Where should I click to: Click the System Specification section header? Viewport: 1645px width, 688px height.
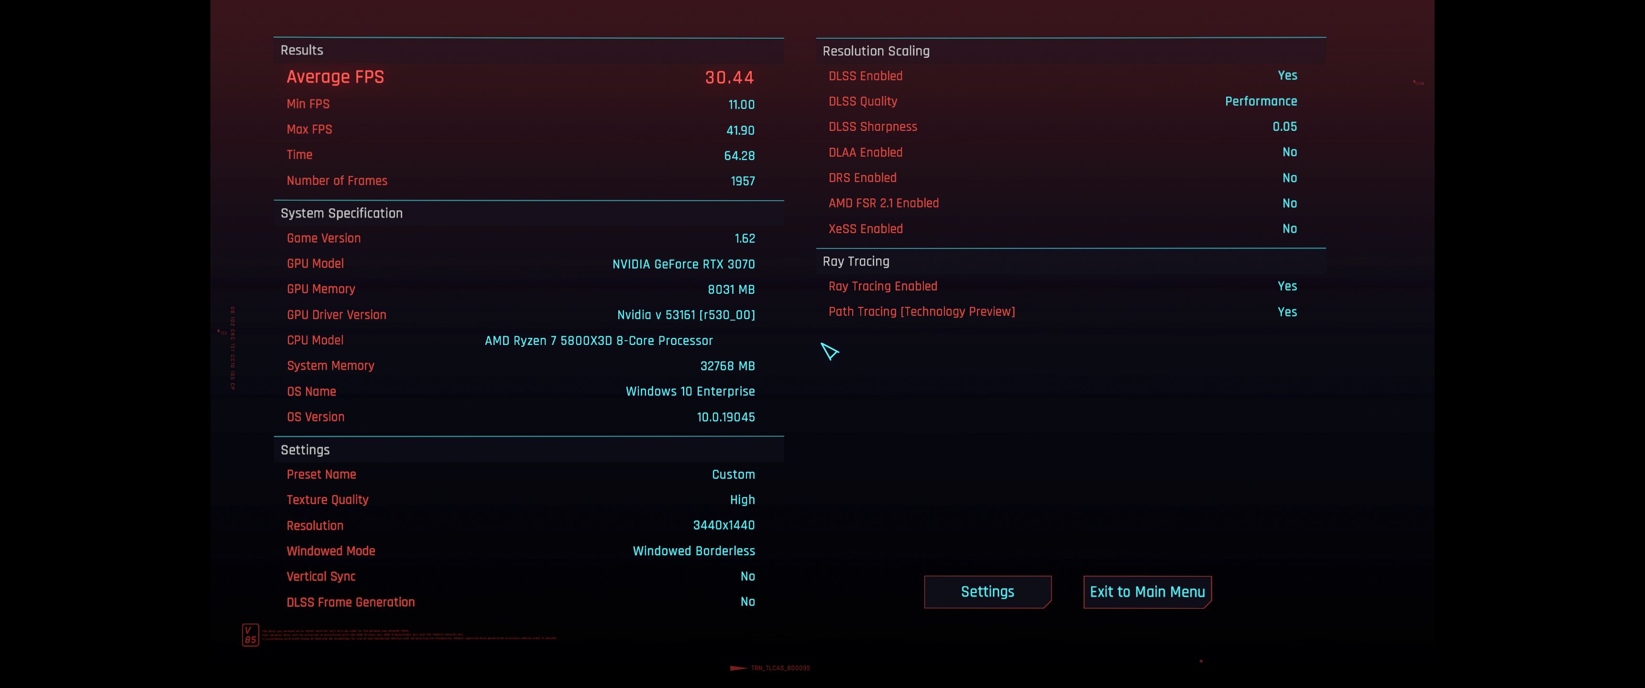pos(341,213)
